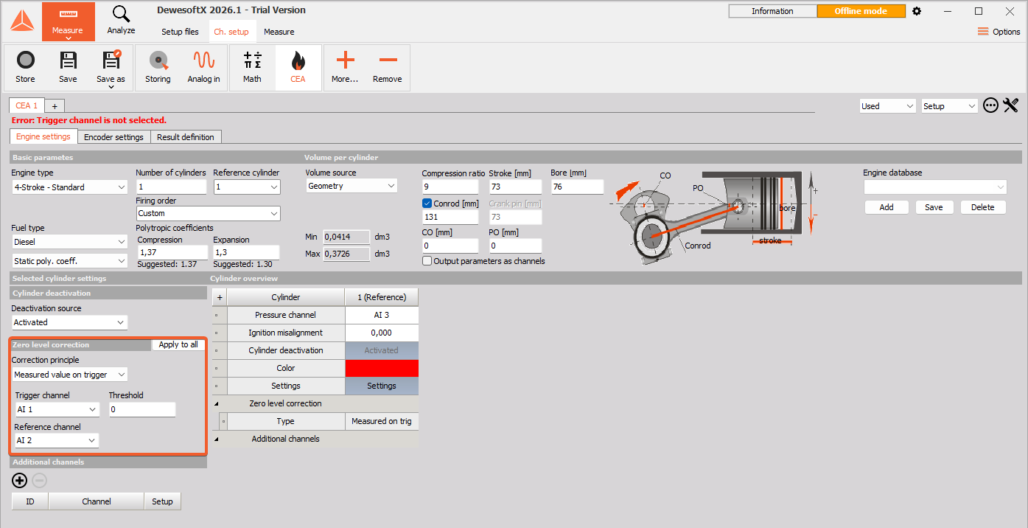Open the Save as option
This screenshot has height=528, width=1028.
point(111,69)
